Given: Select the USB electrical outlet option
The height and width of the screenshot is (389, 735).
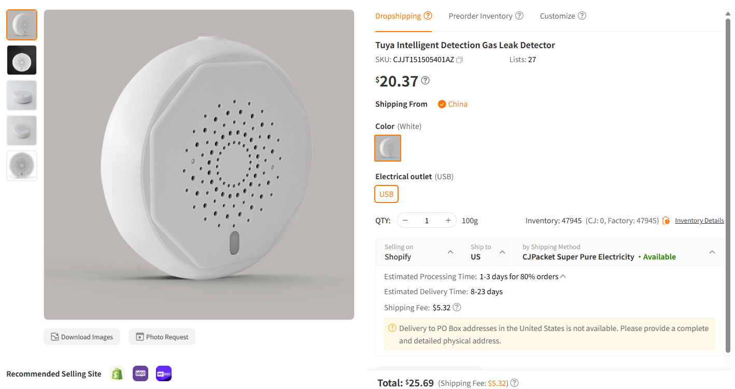Looking at the screenshot, I should click(386, 194).
